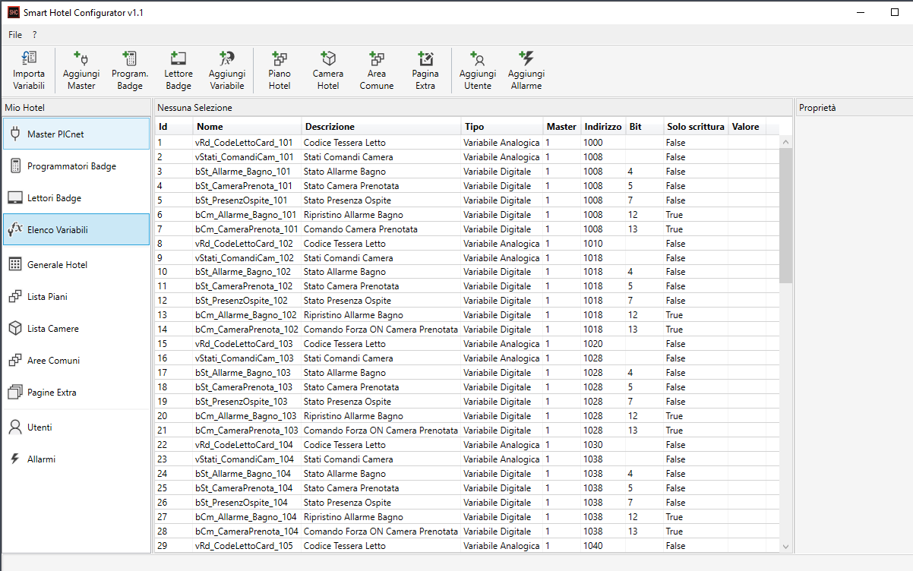Select the bSt_Allarme_Bagno_101 variable
Viewport: 913px width, 571px height.
point(467,172)
